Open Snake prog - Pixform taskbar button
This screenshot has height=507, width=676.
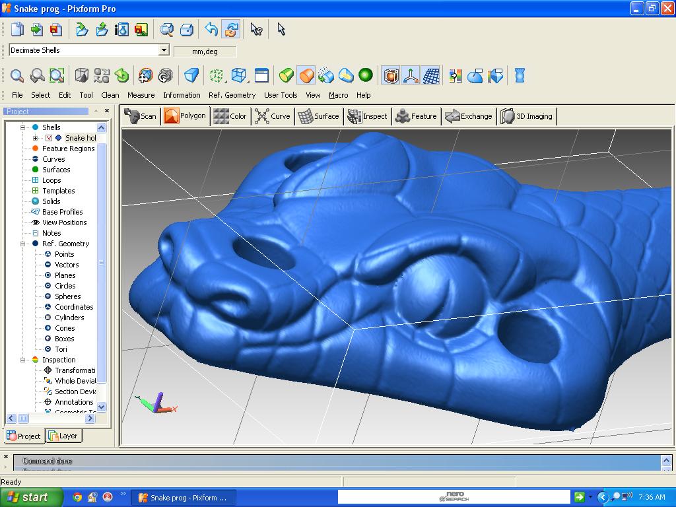(184, 498)
